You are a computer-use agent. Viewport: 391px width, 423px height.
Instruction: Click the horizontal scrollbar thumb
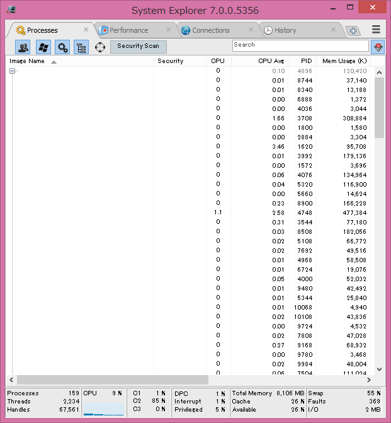[113, 380]
